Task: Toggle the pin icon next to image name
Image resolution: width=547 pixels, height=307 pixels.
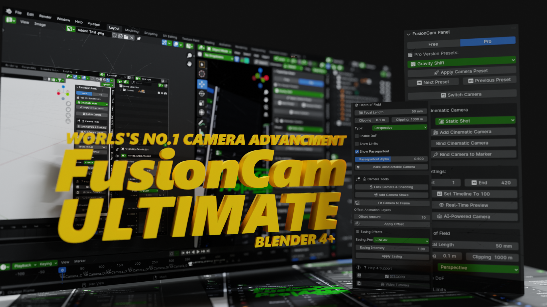Action: tap(139, 39)
